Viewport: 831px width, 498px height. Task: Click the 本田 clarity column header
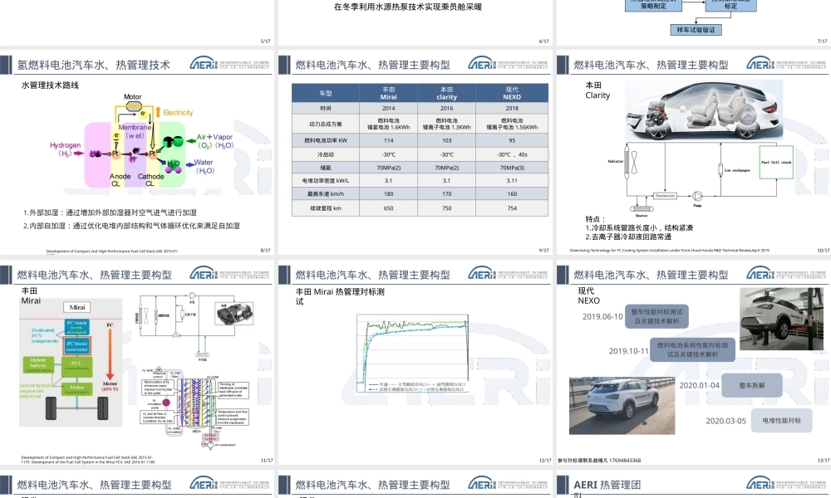447,93
